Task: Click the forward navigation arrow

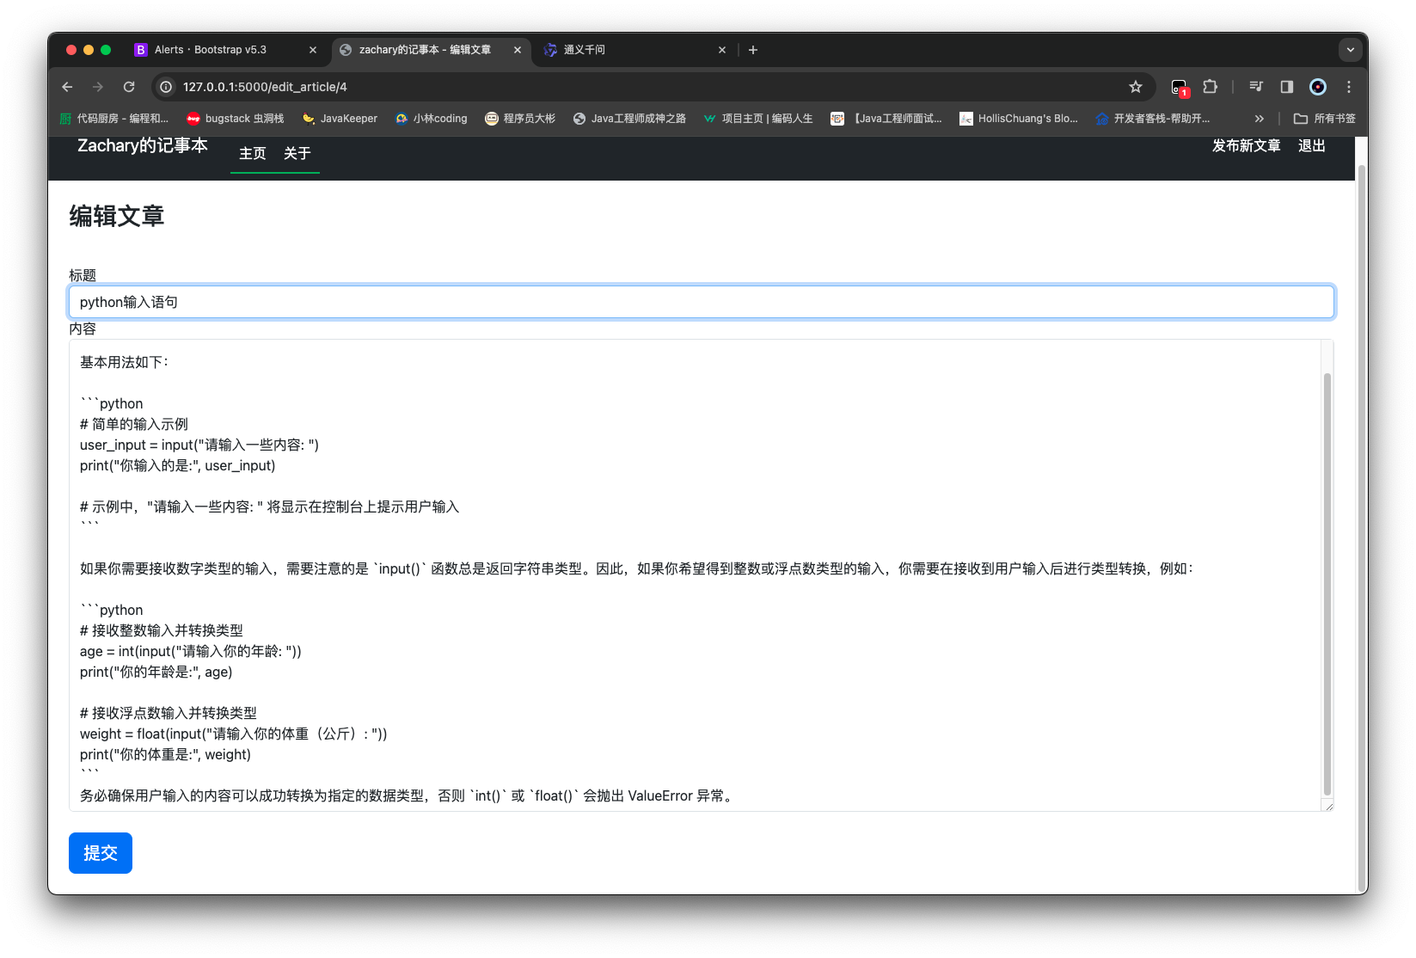Action: point(98,87)
